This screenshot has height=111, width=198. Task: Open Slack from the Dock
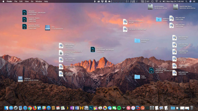[44, 108]
